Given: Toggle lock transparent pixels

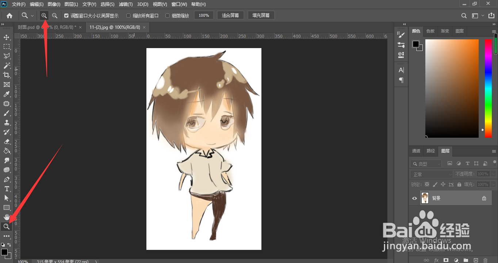Looking at the screenshot, I should 427,184.
